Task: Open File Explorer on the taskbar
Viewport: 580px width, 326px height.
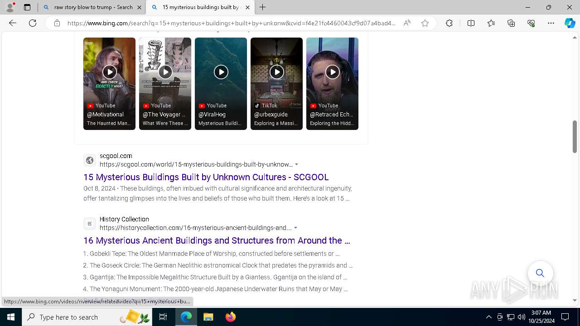Action: [x=208, y=317]
